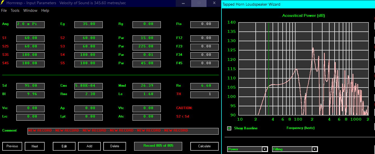Viewport: 375px width, 154px height.
Task: Toggle the Show Baseline checkbox
Action: (229, 128)
